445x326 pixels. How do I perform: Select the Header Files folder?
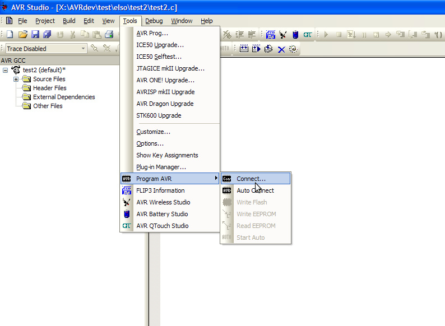coord(49,88)
